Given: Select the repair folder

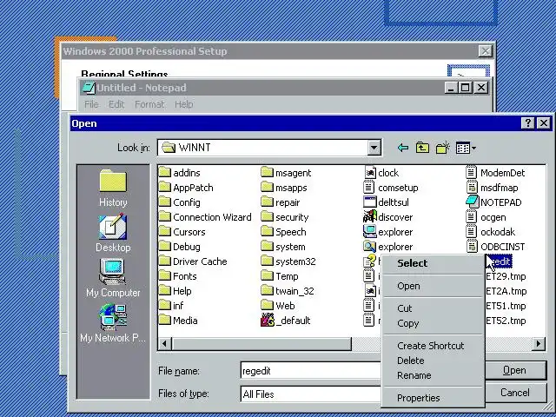Looking at the screenshot, I should click(281, 202).
